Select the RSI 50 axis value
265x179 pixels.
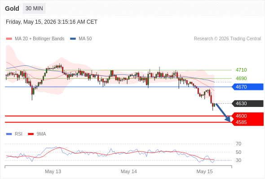(238, 152)
